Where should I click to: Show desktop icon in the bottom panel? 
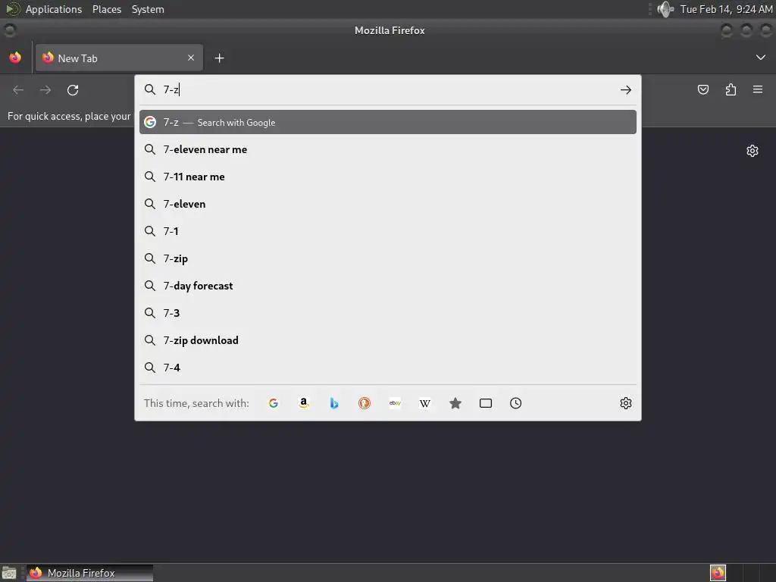9,573
